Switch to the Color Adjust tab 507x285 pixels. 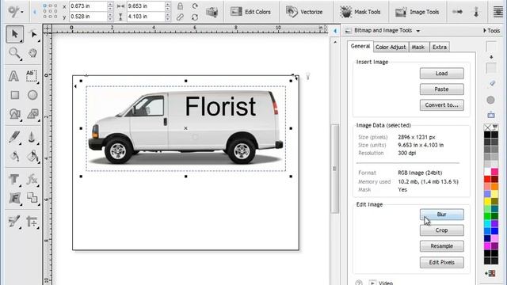391,47
